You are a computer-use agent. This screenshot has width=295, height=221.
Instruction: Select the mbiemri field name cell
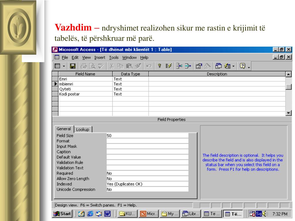85,84
